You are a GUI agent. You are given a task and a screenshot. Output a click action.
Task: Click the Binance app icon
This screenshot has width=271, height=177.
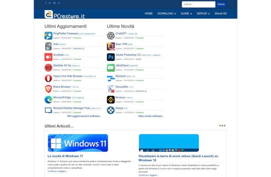click(111, 100)
